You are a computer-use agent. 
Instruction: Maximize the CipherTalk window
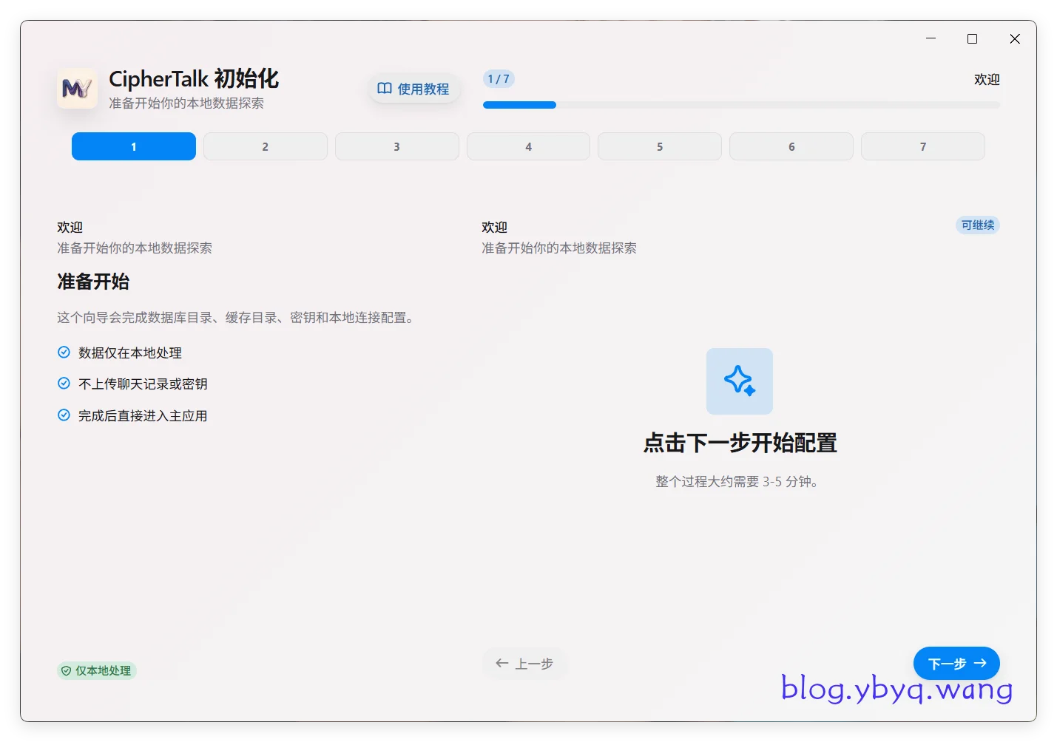click(x=973, y=38)
